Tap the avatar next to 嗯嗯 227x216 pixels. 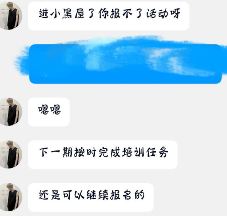(x=10, y=112)
